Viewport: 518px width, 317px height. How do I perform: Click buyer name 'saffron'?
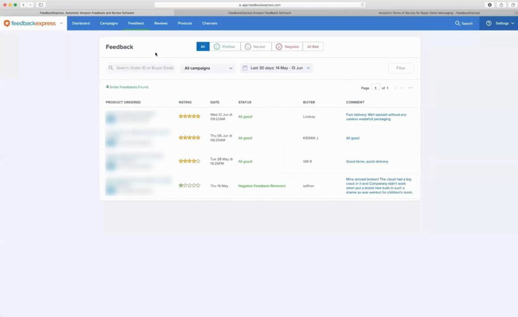click(x=308, y=186)
